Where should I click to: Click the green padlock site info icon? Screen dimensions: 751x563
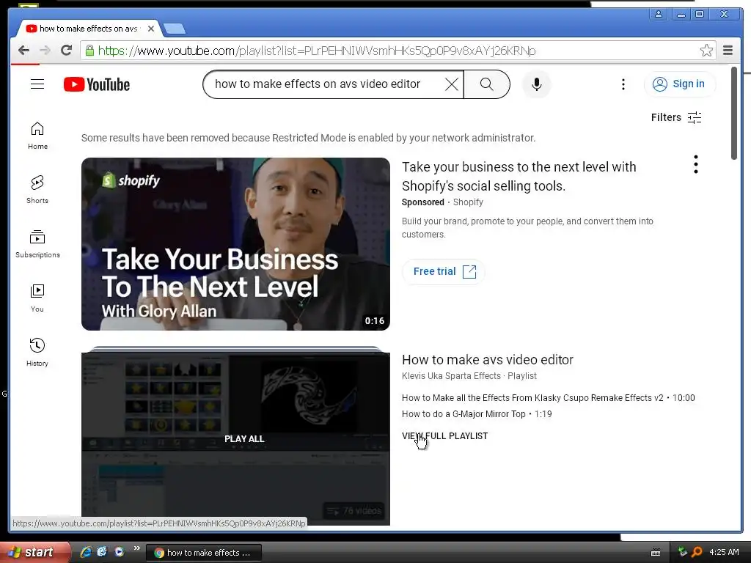click(x=89, y=51)
